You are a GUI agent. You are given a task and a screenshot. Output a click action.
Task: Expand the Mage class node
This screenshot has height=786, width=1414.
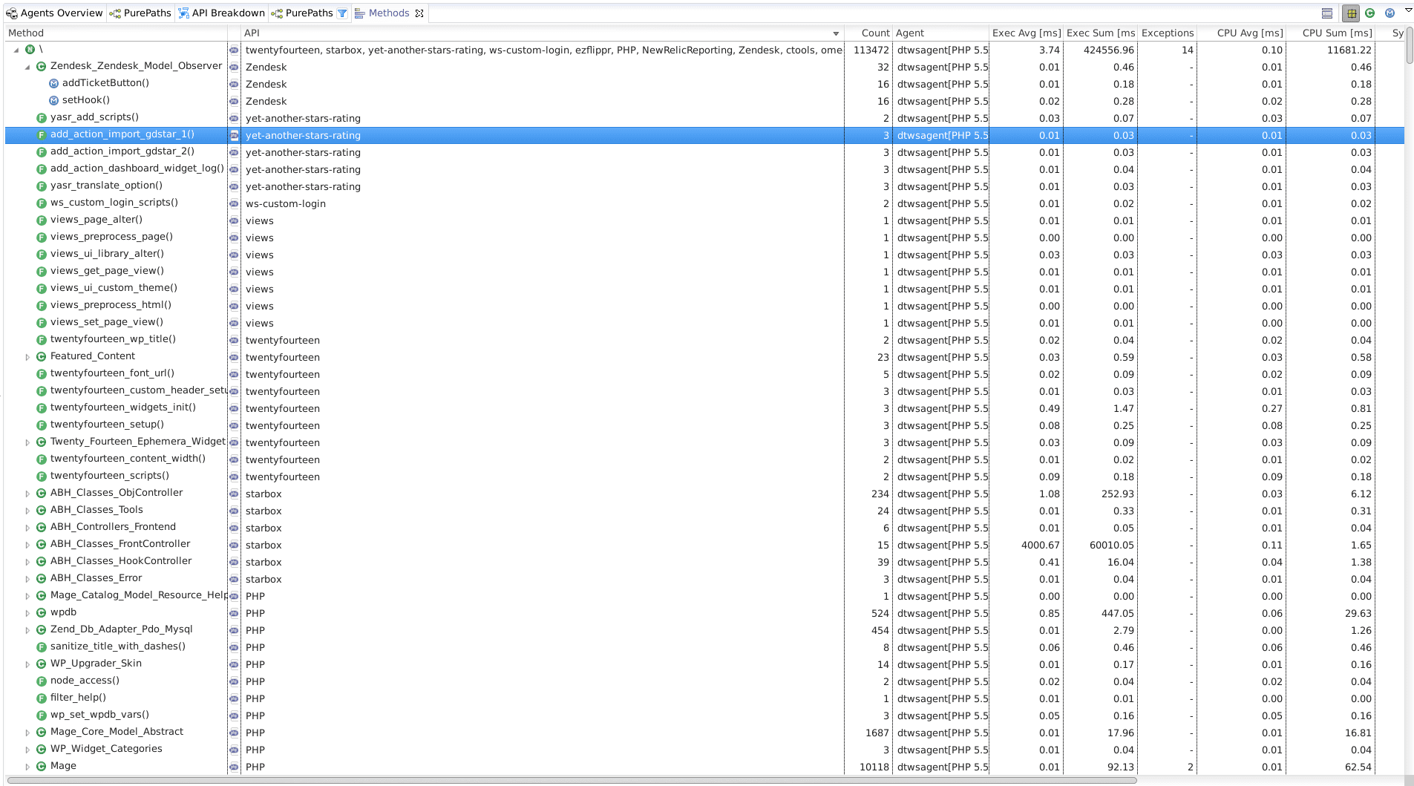27,767
